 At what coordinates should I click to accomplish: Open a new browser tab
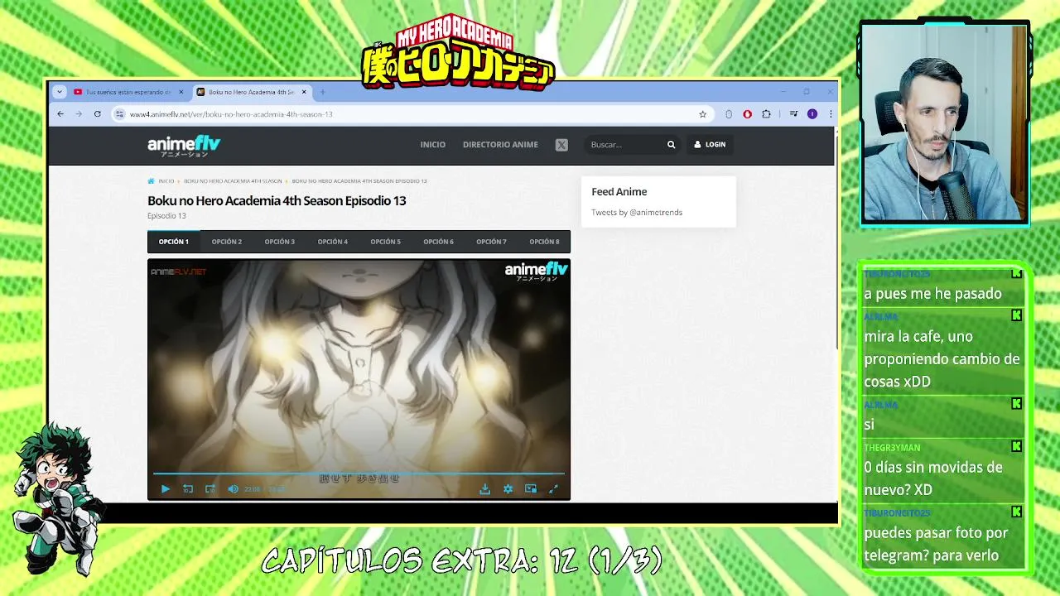click(323, 92)
